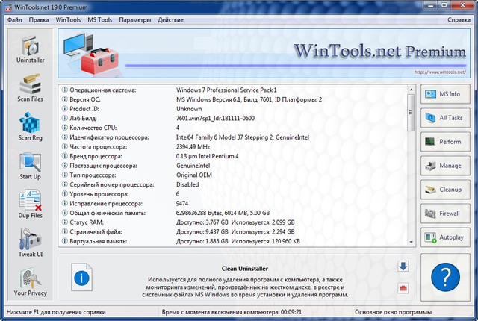
Task: Open the Действие menu
Action: click(x=170, y=20)
